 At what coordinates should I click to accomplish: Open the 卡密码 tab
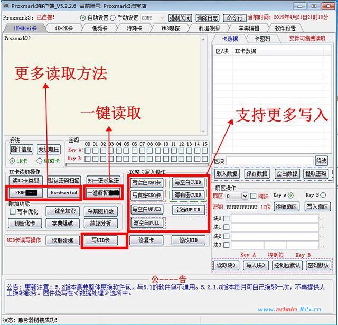pos(262,39)
